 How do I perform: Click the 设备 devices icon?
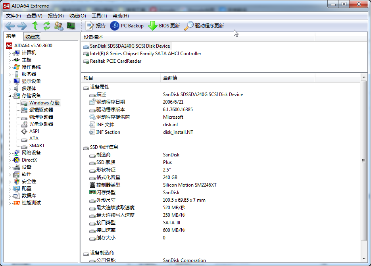tap(17, 167)
